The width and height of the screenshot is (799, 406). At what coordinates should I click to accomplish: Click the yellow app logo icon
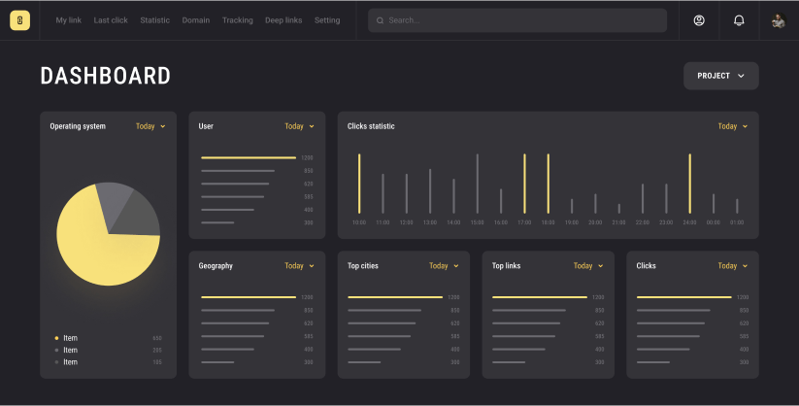pos(19,20)
